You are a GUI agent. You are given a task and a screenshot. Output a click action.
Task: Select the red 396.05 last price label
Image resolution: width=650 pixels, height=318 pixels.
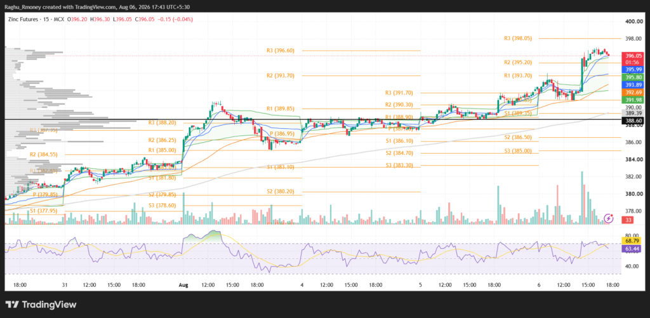pos(633,55)
